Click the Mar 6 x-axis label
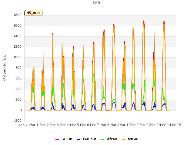 click(x=85, y=125)
